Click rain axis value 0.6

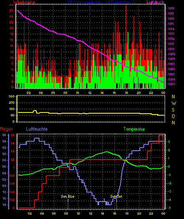12,183
